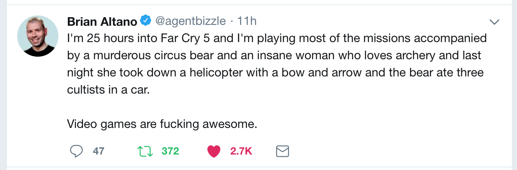Click the blue verified badge
The image size is (517, 170).
[x=146, y=20]
